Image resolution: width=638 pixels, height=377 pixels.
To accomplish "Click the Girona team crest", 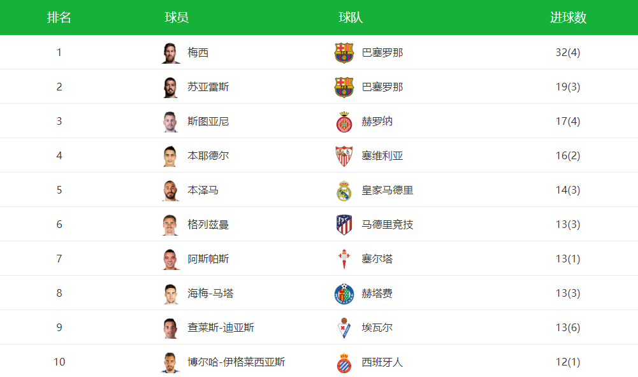I will click(x=344, y=121).
